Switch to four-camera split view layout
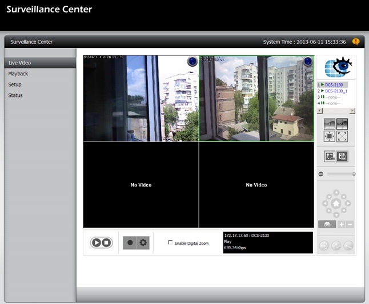The width and height of the screenshot is (369, 304). point(342,124)
